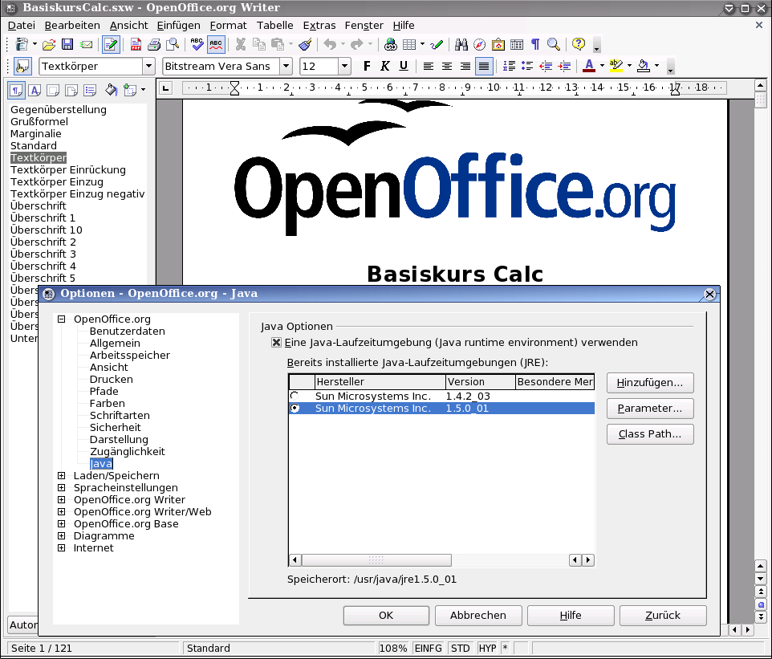Click the Save document floppy icon
The height and width of the screenshot is (659, 772).
coord(67,45)
